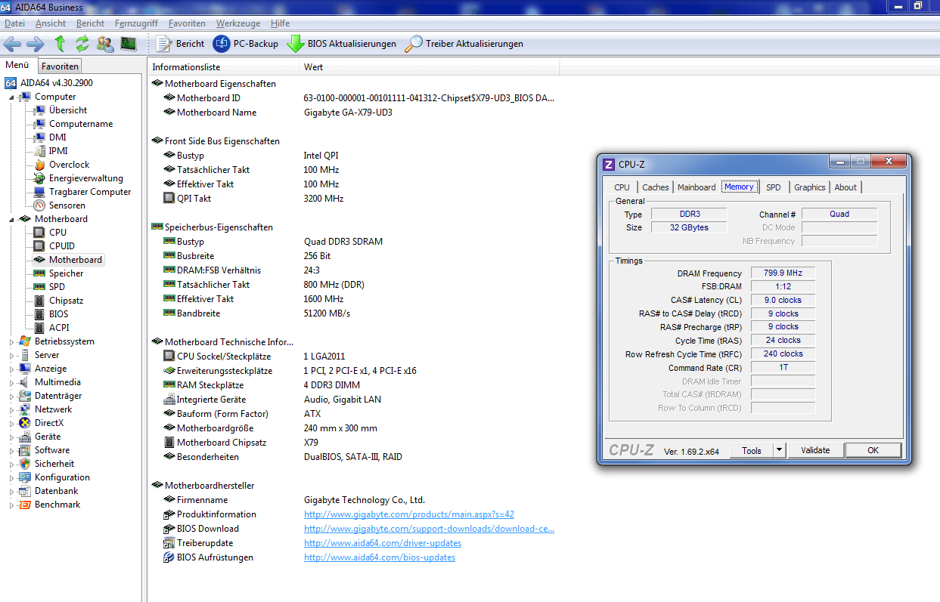Switch to the SPD tab in CPU-Z
940x602 pixels.
tap(773, 187)
